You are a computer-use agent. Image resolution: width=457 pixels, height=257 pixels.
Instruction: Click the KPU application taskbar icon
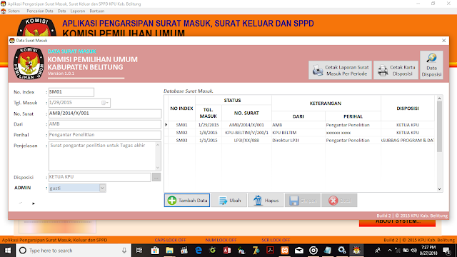[x=356, y=251]
